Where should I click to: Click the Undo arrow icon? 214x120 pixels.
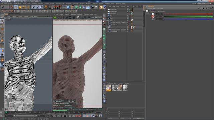coord(3,7)
